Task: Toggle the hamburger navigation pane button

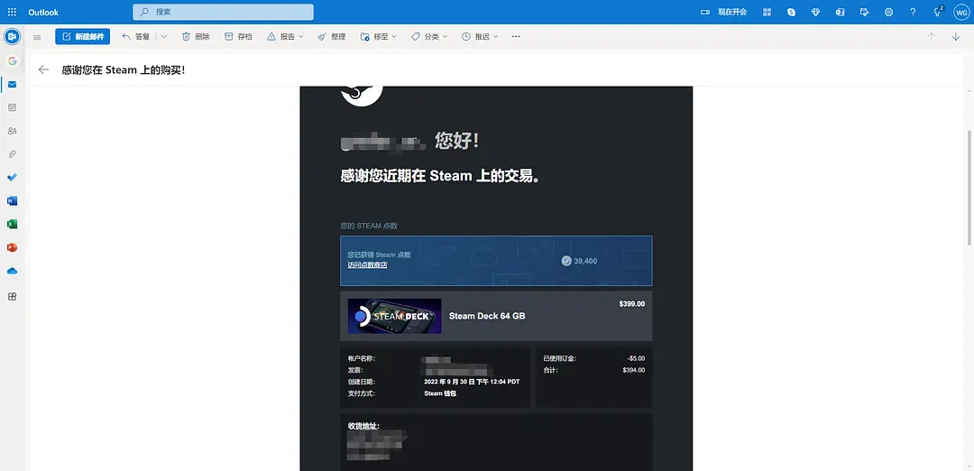Action: [37, 37]
